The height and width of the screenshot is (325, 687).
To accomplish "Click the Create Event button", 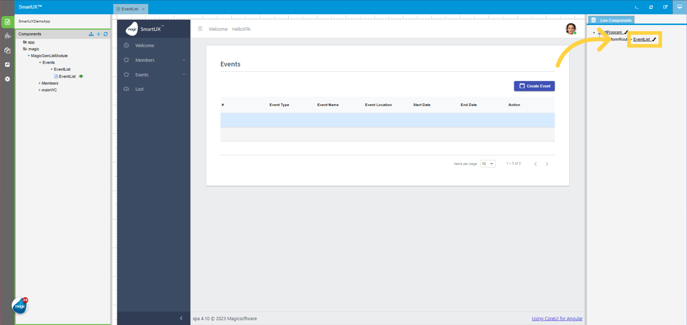I will point(534,86).
